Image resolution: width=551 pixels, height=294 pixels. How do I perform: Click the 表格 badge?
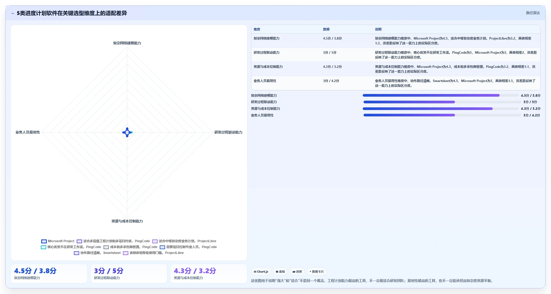280,272
